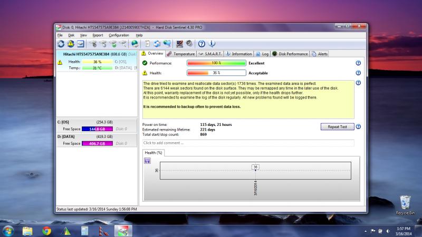
Task: Click the fourth gray disk test icon
Action: click(123, 44)
